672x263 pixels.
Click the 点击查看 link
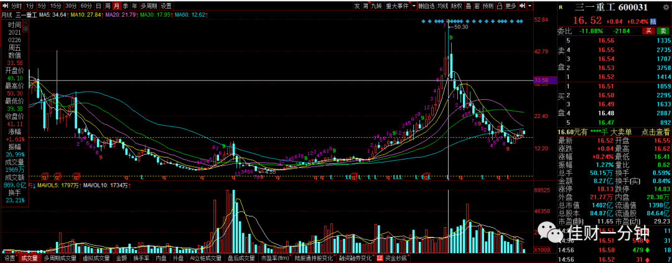pyautogui.click(x=655, y=133)
